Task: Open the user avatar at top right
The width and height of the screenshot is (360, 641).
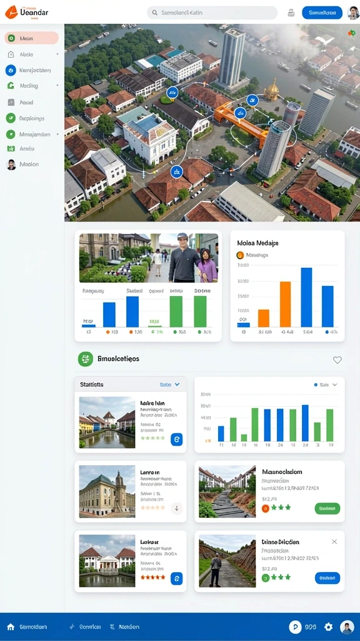Action: coord(352,13)
